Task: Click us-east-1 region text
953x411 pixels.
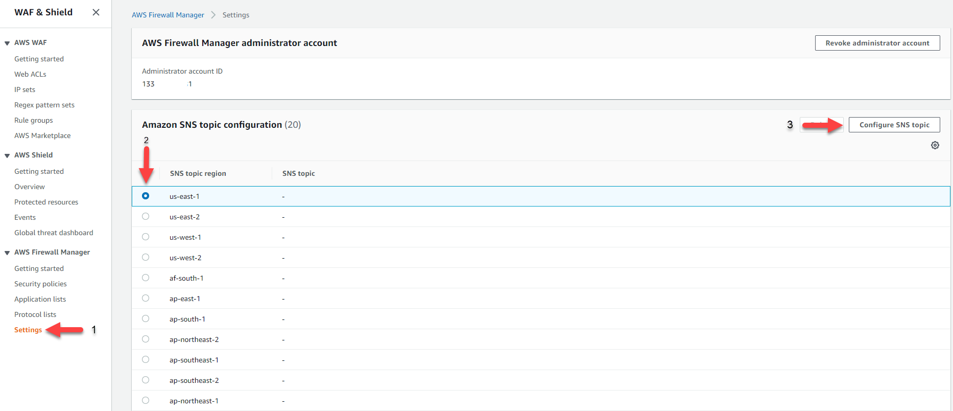Action: click(x=184, y=196)
